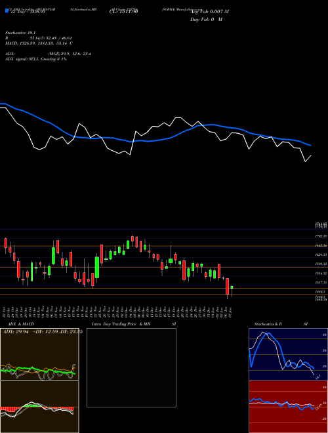Open the MACD histogram mini chart

(x=39, y=407)
